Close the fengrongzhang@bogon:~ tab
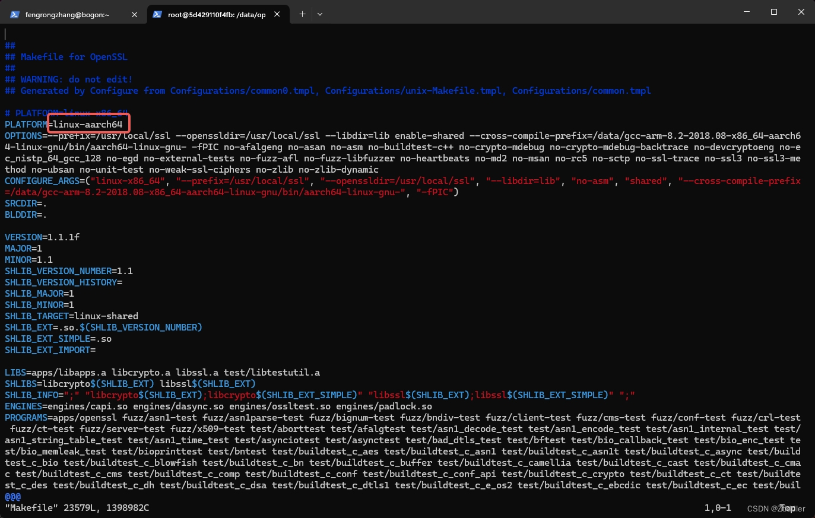This screenshot has width=815, height=518. (135, 14)
